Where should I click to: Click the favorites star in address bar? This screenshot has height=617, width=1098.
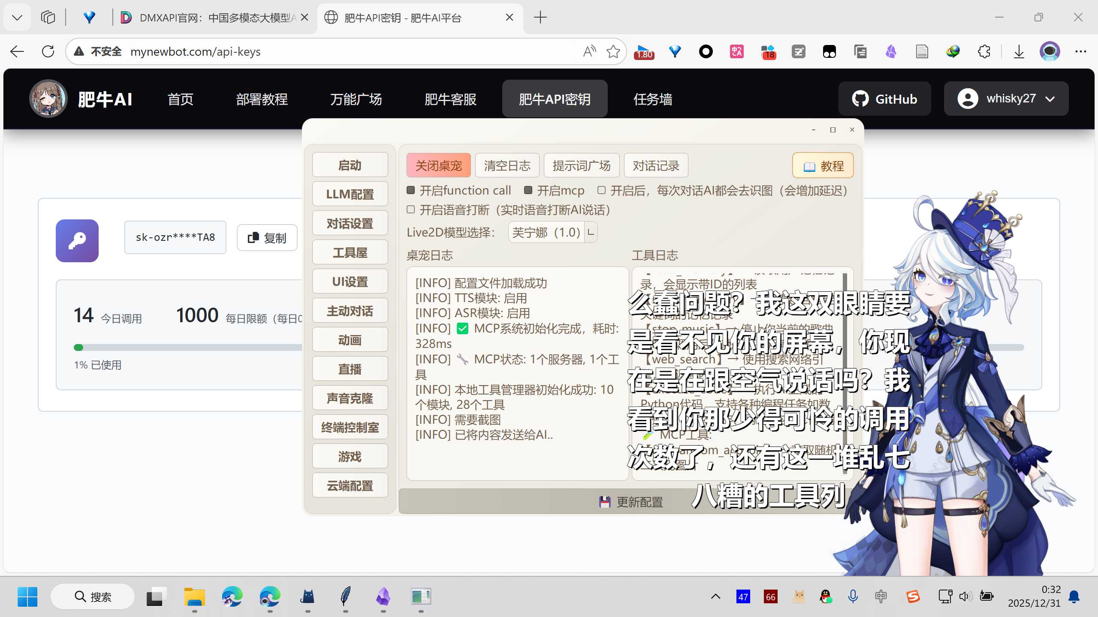(613, 52)
